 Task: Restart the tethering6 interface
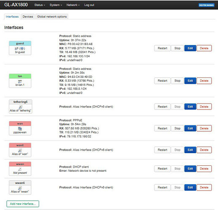(162, 106)
